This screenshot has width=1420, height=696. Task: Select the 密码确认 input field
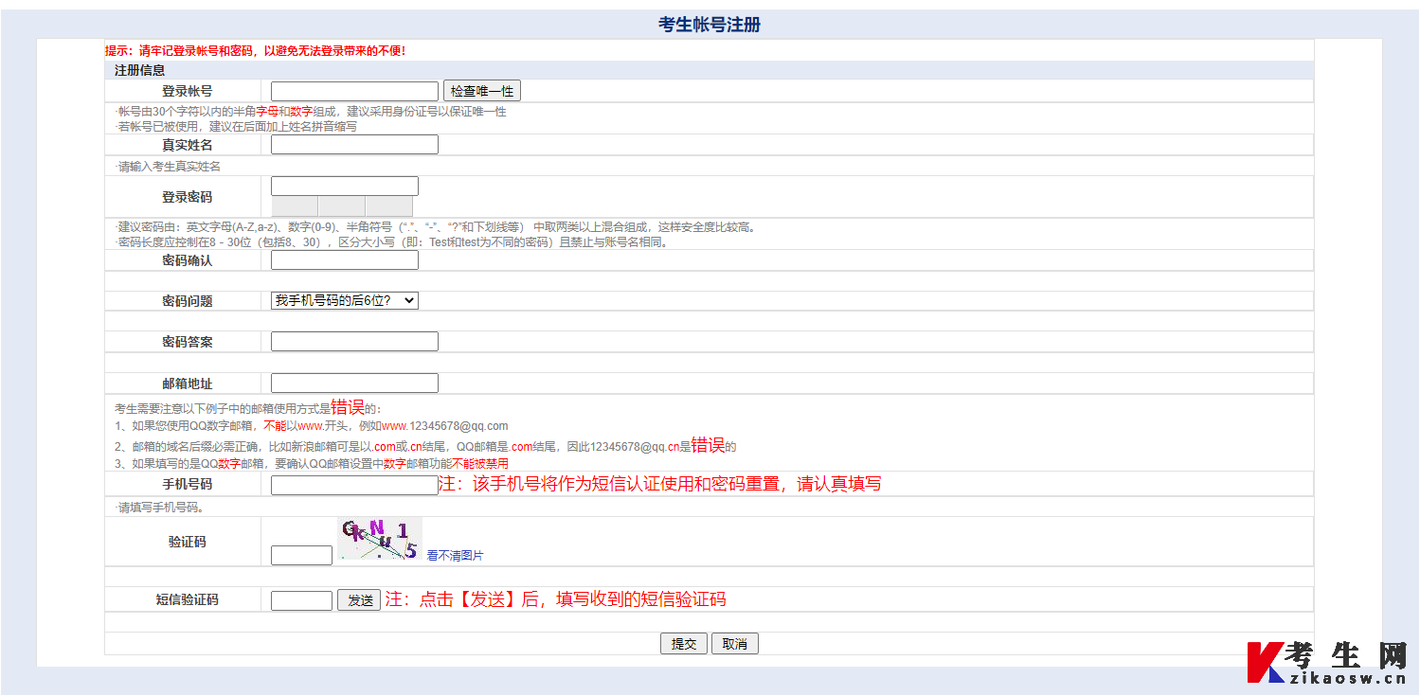pyautogui.click(x=345, y=260)
